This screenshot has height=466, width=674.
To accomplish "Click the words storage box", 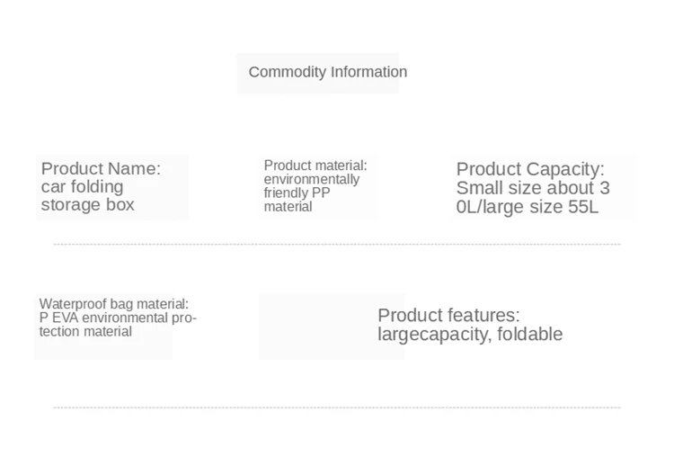I will [x=88, y=204].
